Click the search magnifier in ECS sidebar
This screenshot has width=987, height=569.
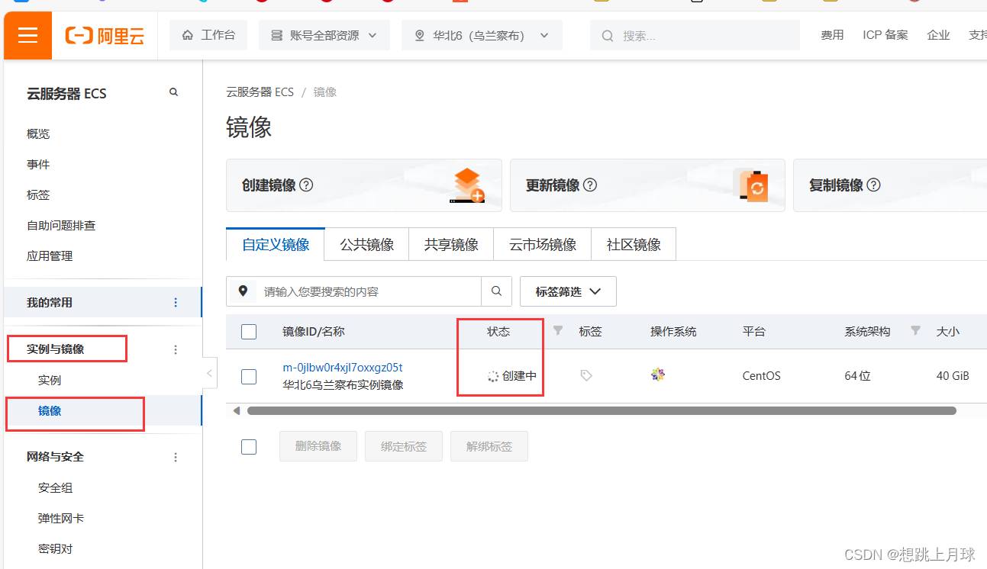173,92
